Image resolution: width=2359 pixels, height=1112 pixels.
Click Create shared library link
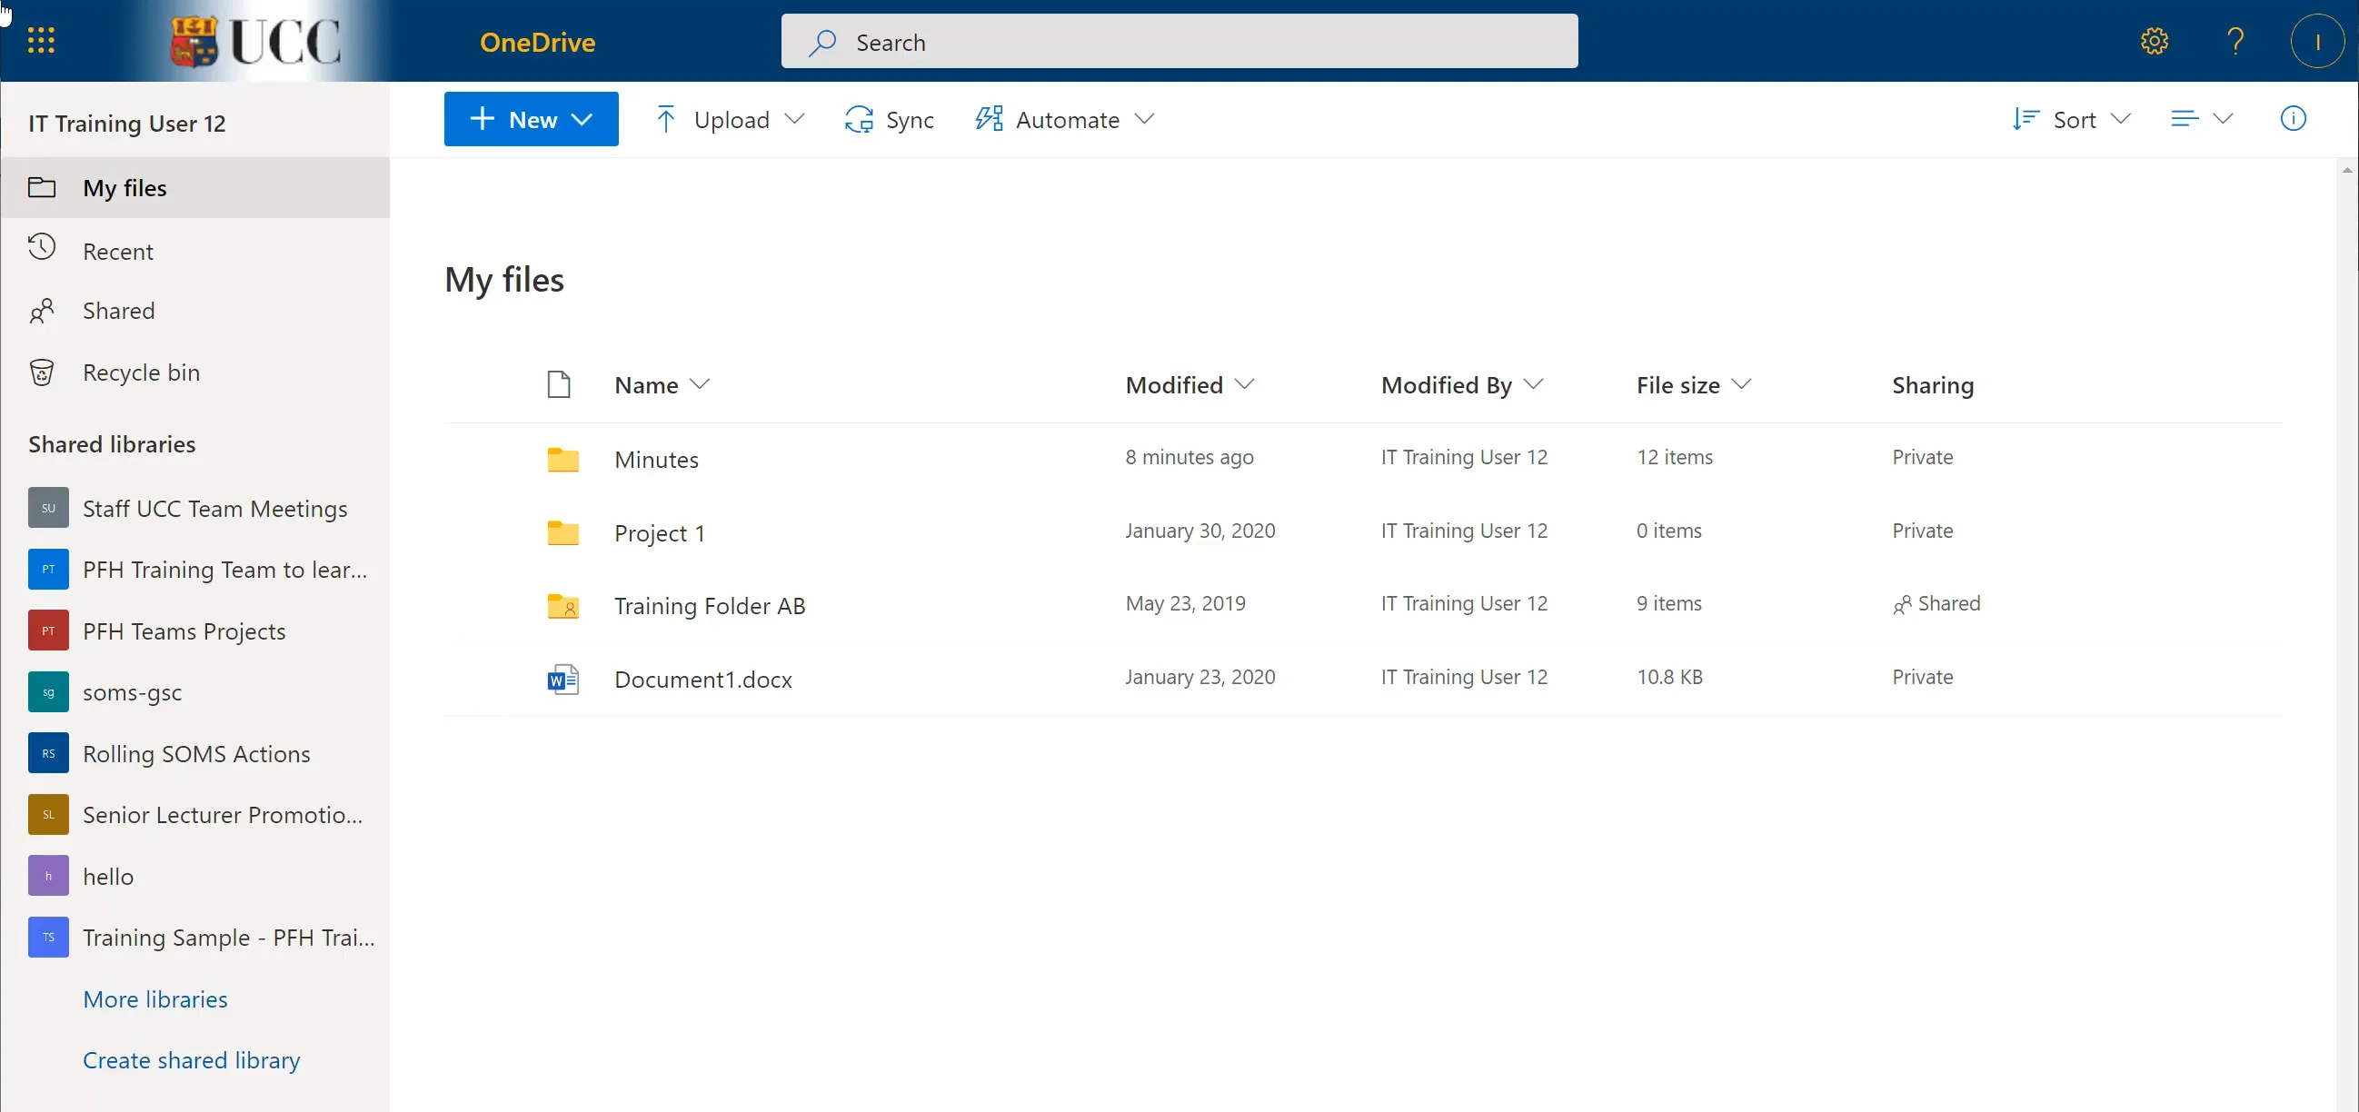(x=192, y=1060)
